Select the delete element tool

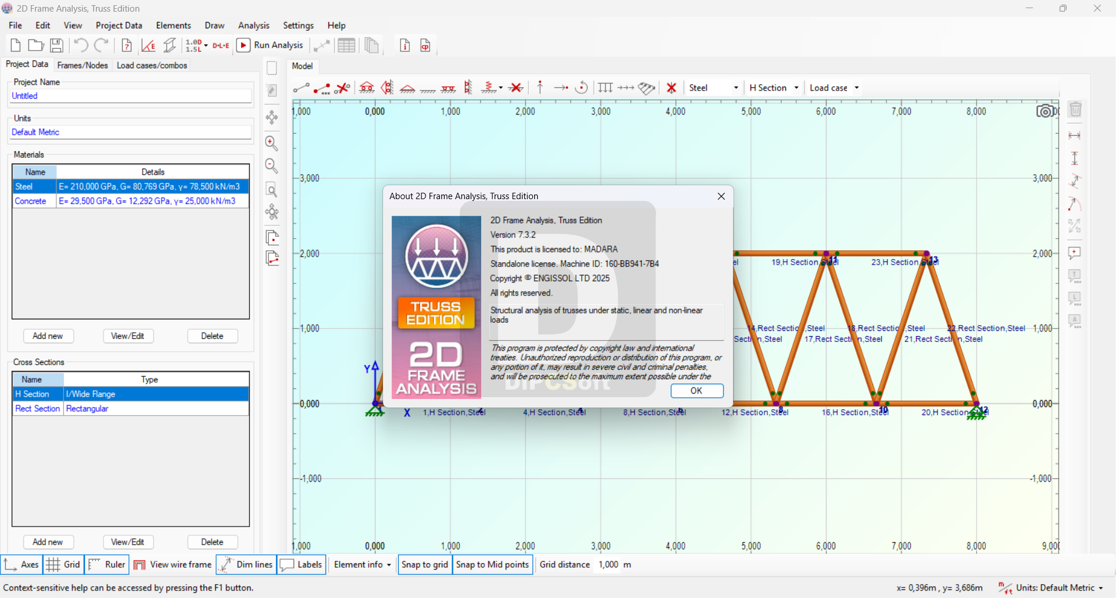343,88
